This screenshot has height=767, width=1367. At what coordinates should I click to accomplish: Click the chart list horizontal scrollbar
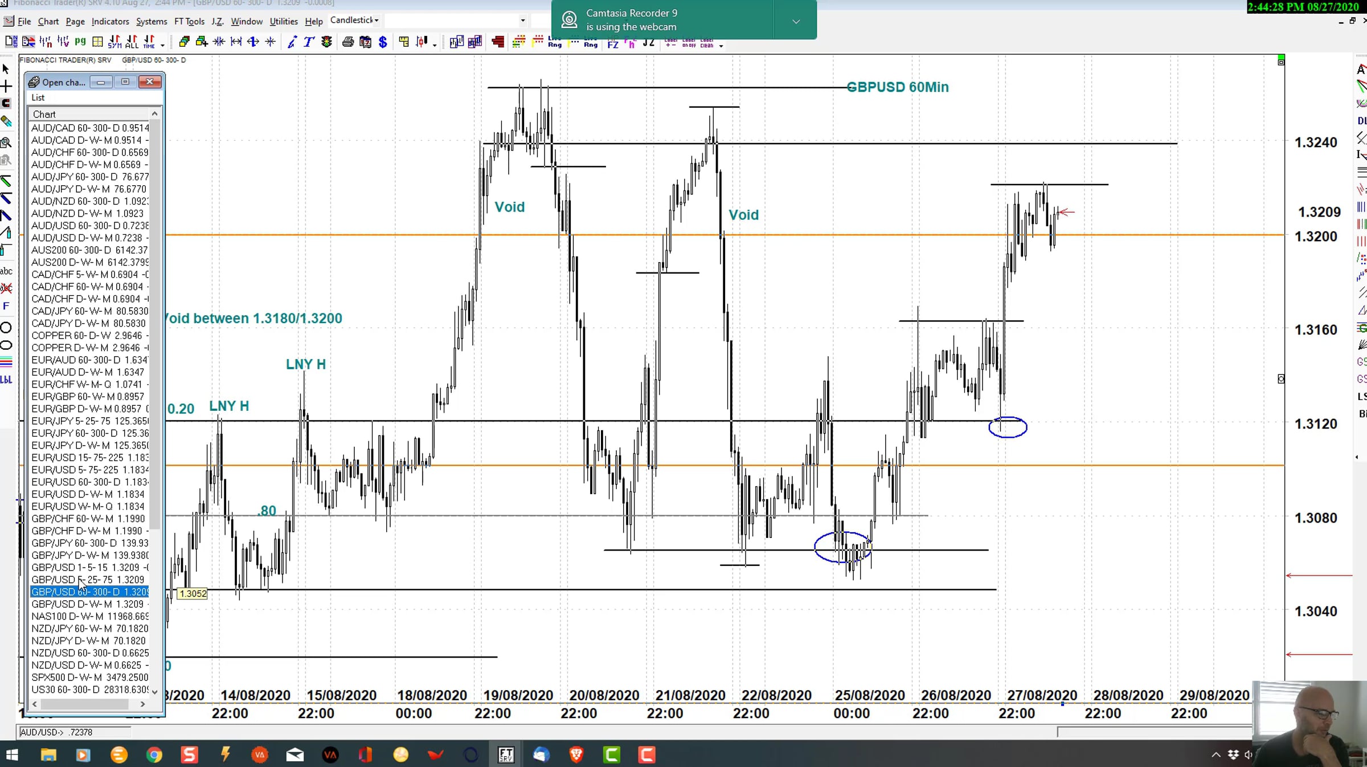click(x=84, y=704)
